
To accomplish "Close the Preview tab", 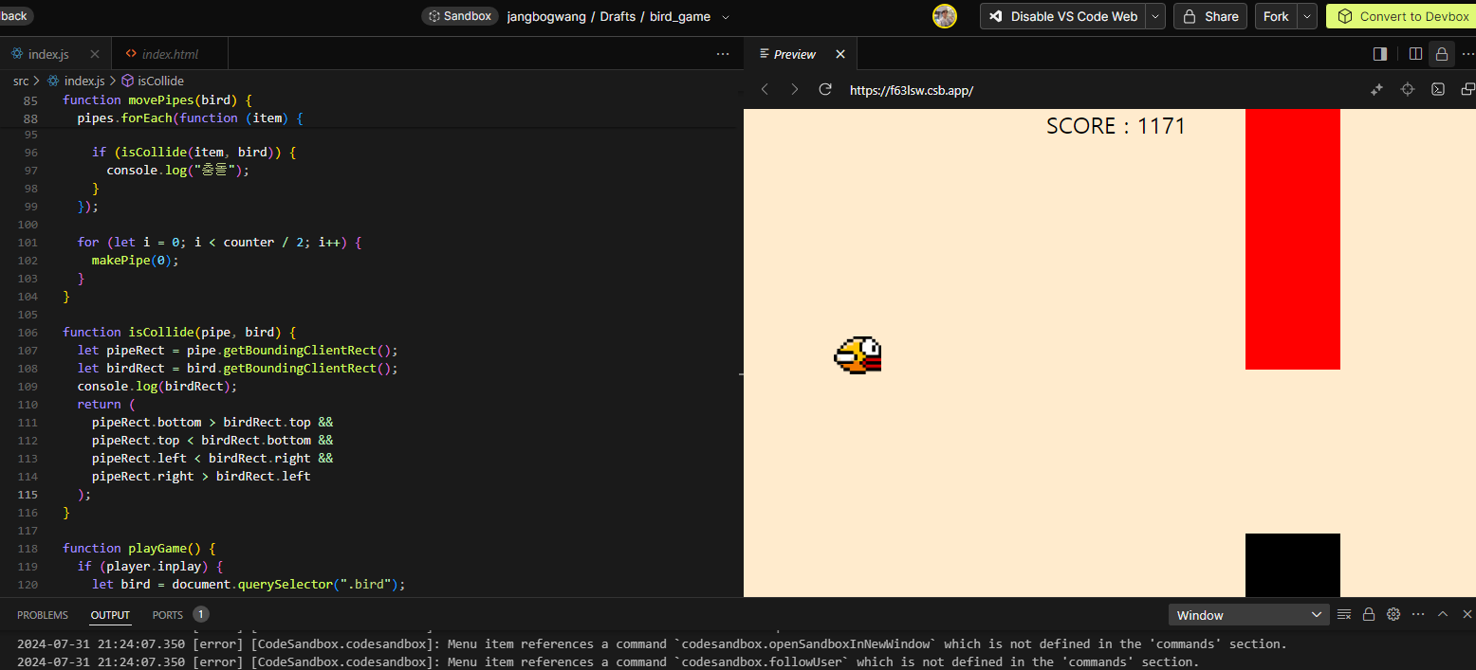I will (x=839, y=54).
